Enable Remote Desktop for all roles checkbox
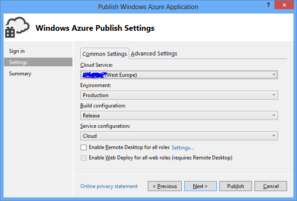297x201 pixels. pyautogui.click(x=84, y=147)
